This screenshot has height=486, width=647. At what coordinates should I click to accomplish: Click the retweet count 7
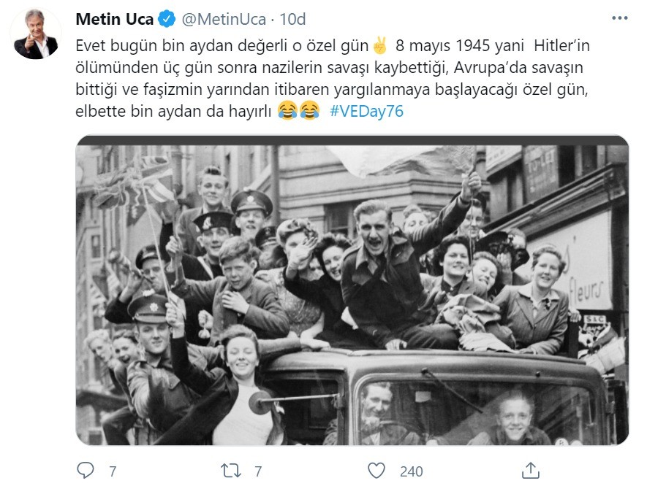[258, 471]
